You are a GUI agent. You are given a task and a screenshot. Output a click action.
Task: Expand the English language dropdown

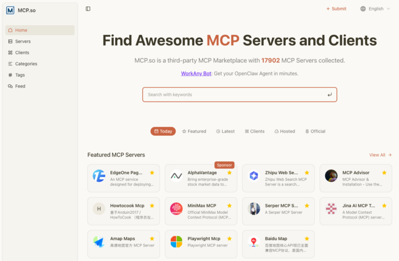pyautogui.click(x=375, y=9)
